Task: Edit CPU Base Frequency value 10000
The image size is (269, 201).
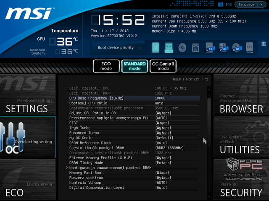Action: 160,98
